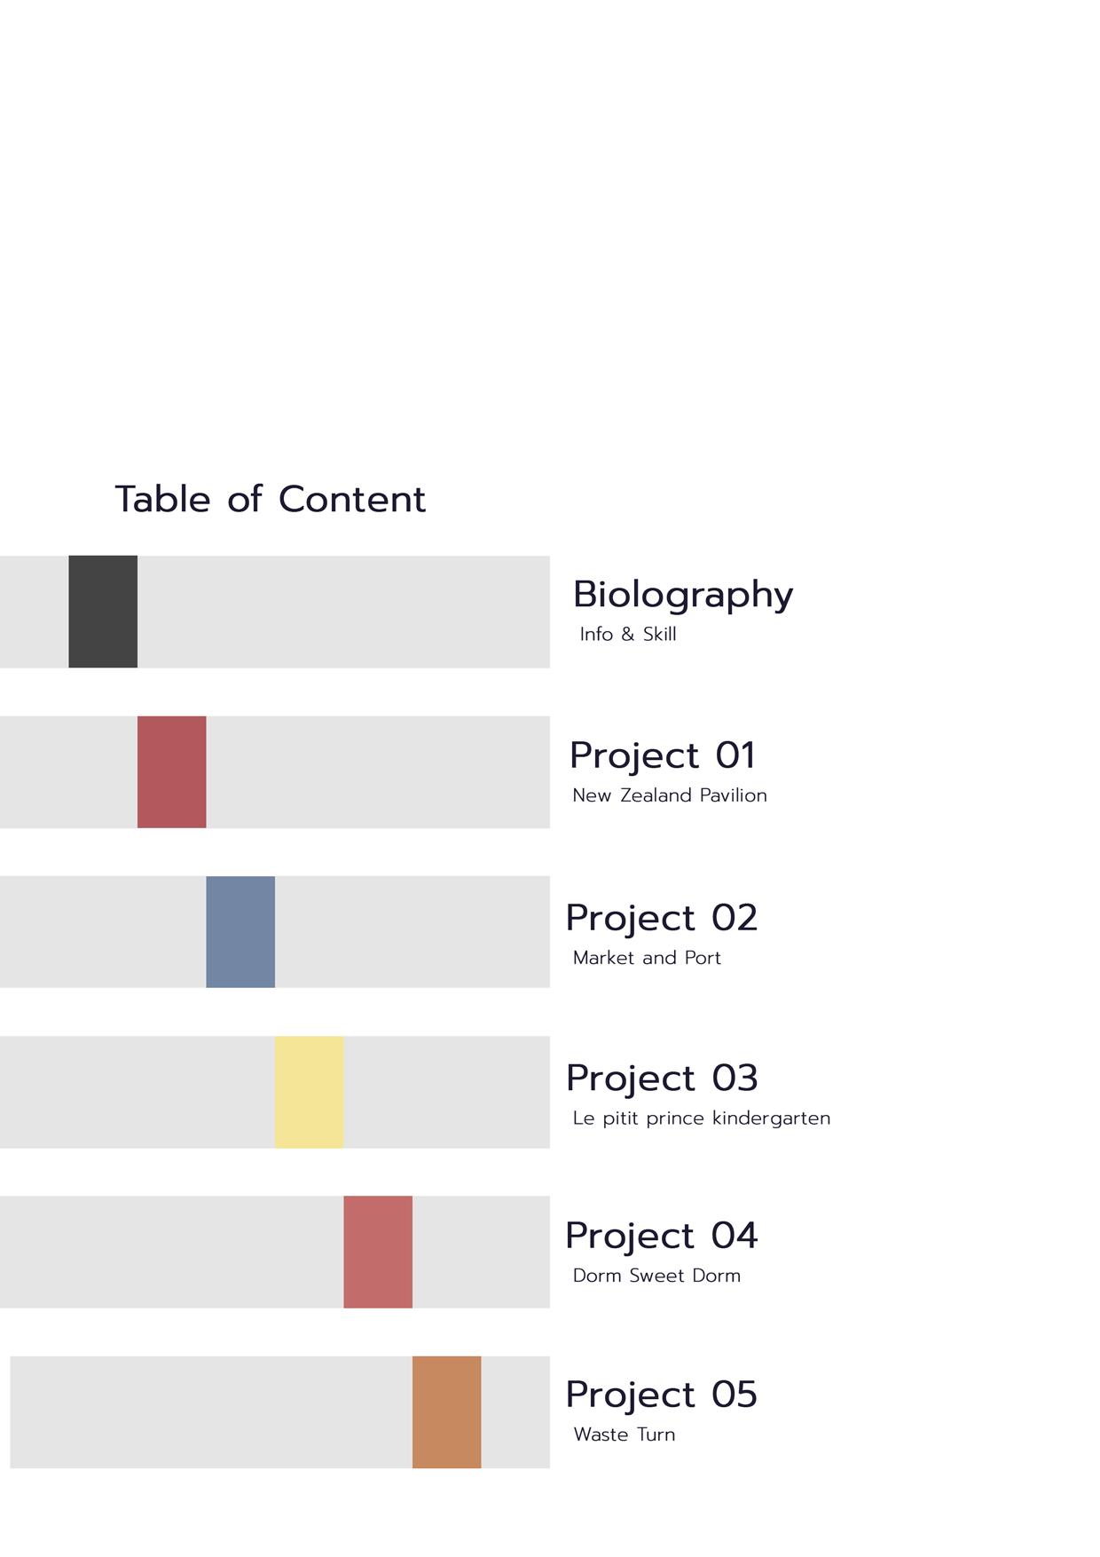Click the blue Project 02 color block
The width and height of the screenshot is (1100, 1557).
pyautogui.click(x=240, y=932)
